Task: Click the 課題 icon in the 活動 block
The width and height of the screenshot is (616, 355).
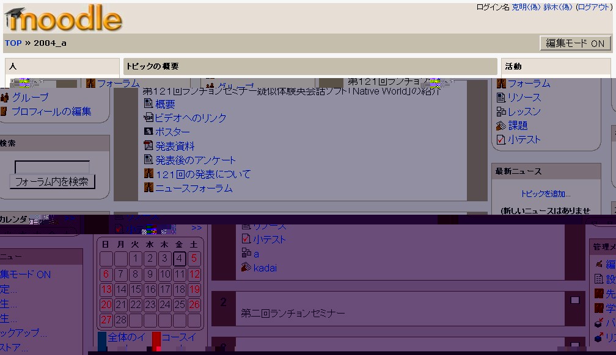Action: coord(501,126)
